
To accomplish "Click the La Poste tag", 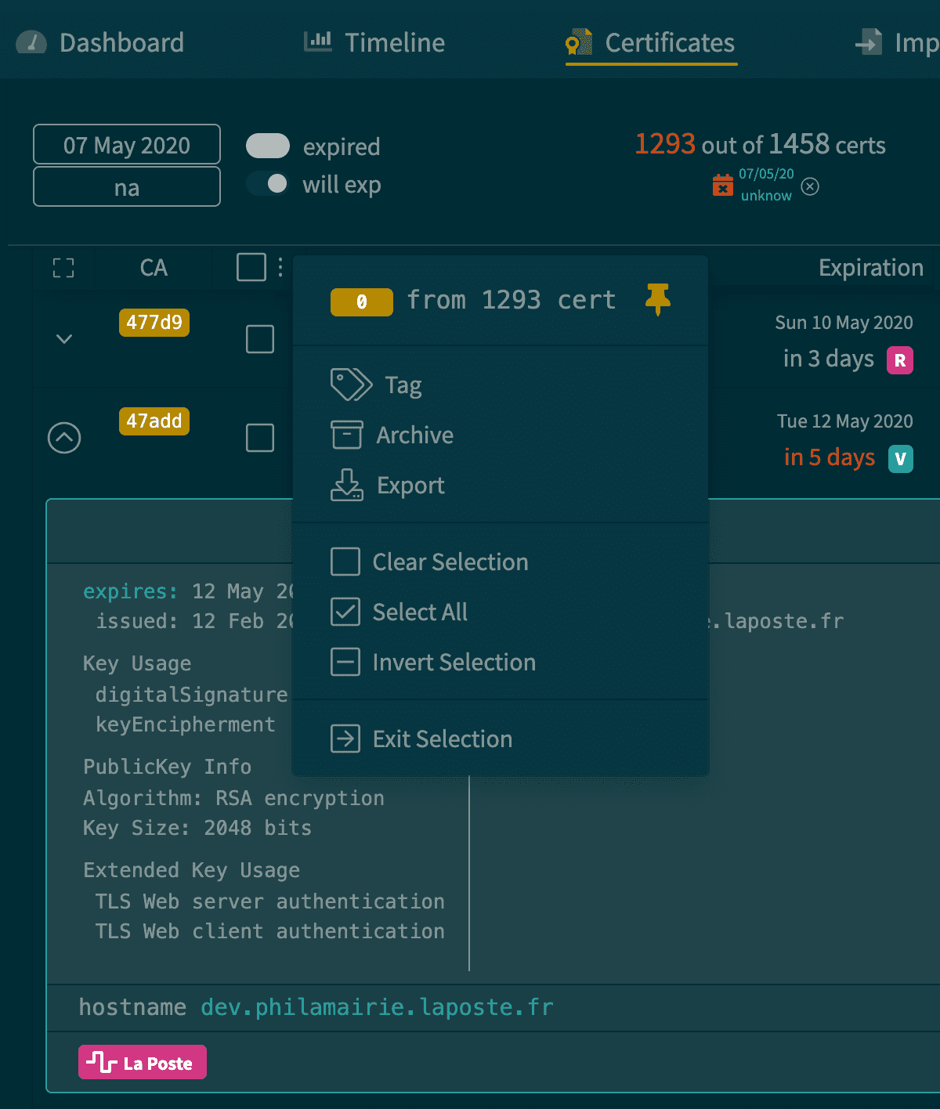I will 143,1063.
